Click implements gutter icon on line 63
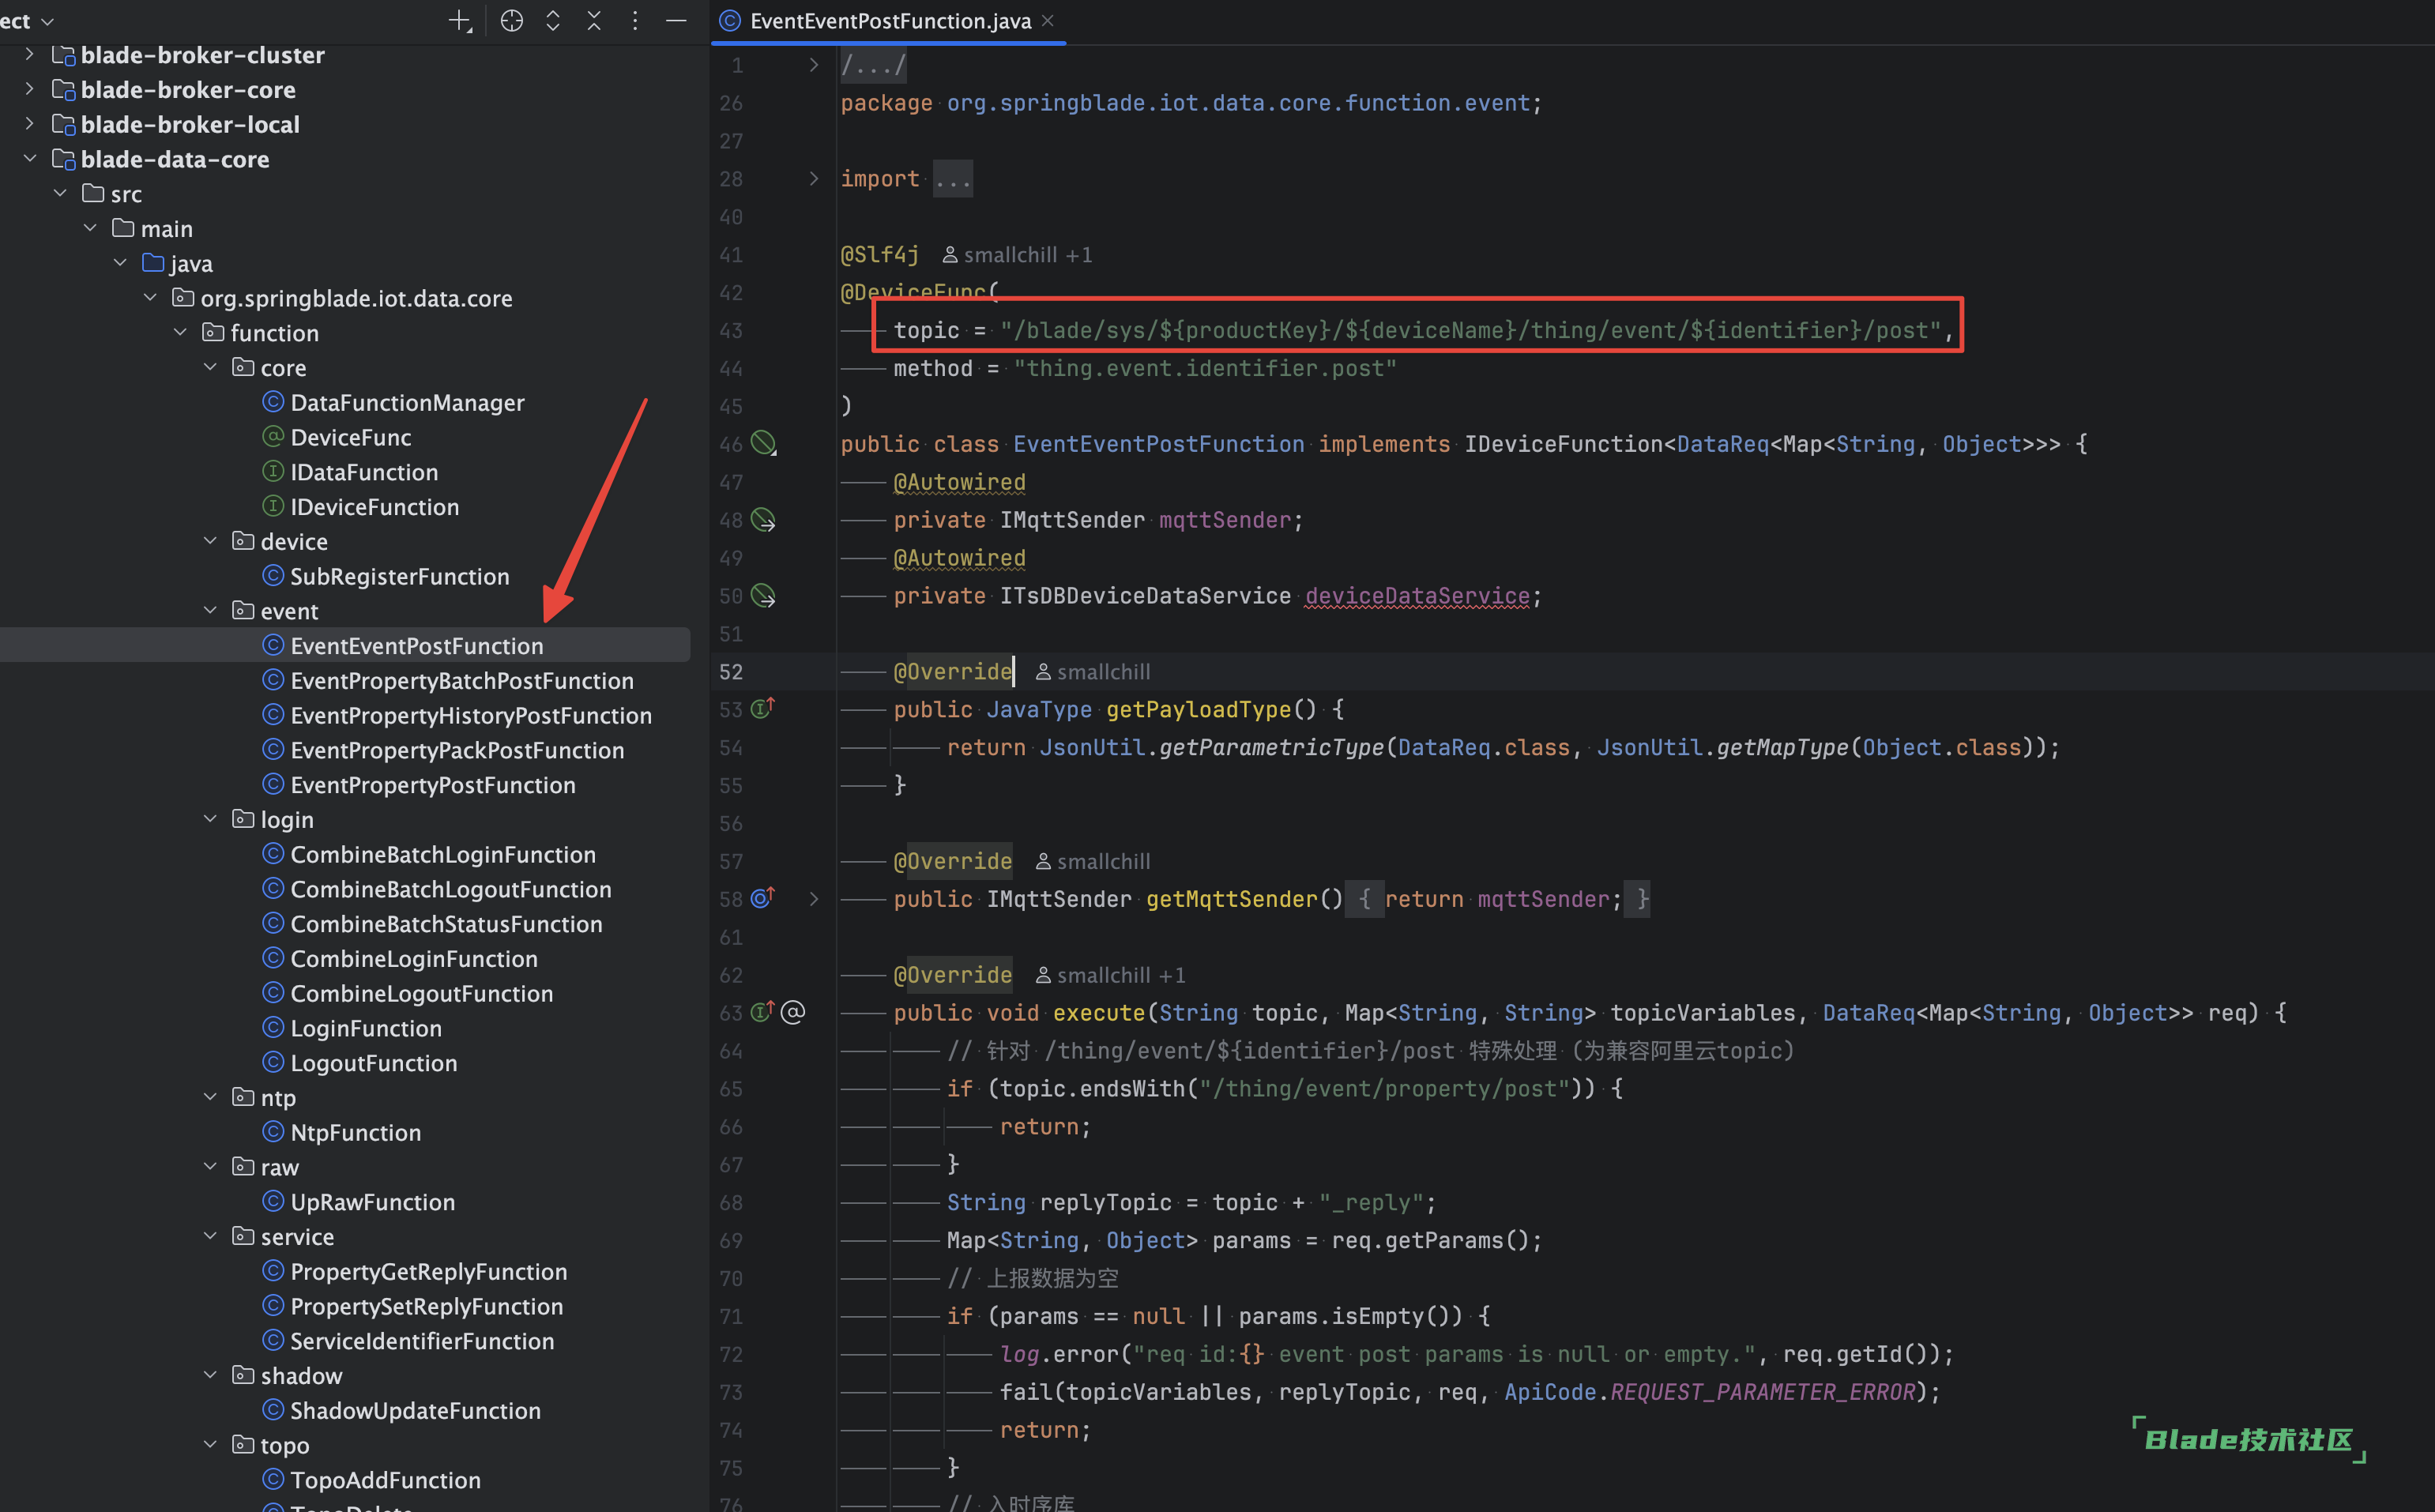Image resolution: width=2435 pixels, height=1512 pixels. (763, 1012)
